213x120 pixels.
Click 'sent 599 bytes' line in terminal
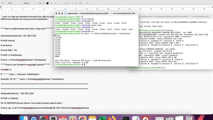[x=83, y=61]
